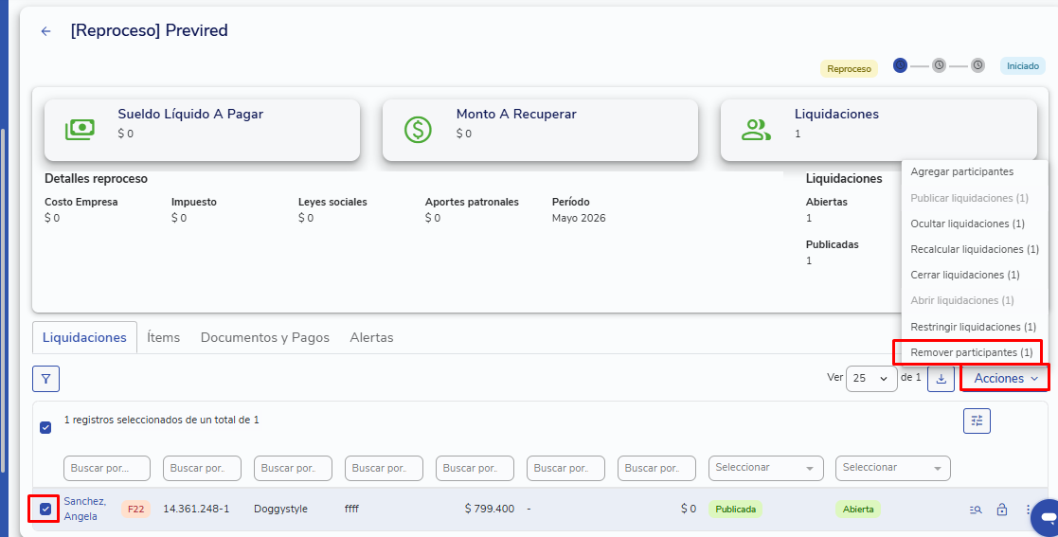Click Abrir liquidaciones (1) menu entry
Image resolution: width=1058 pixels, height=537 pixels.
coord(962,300)
